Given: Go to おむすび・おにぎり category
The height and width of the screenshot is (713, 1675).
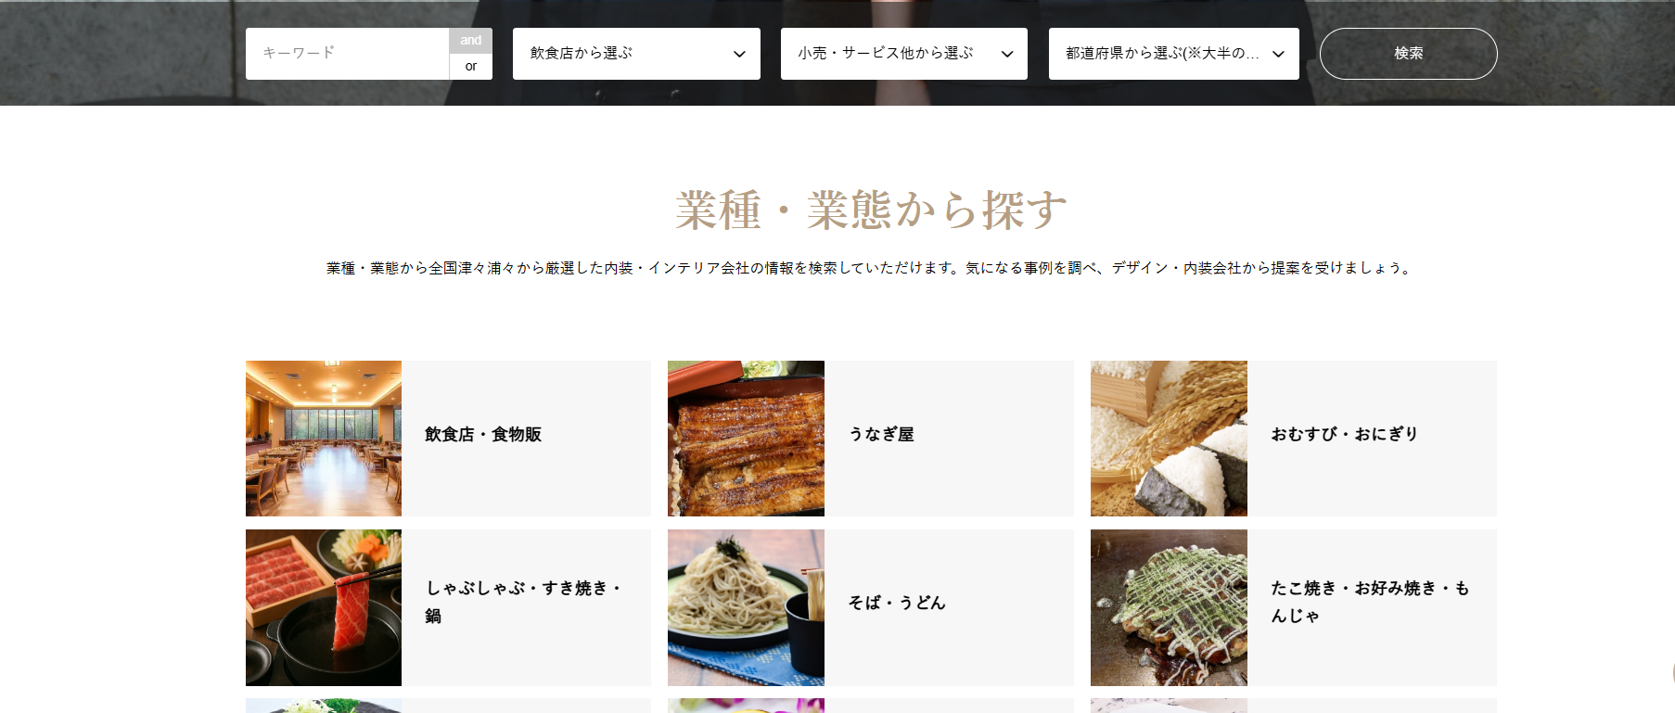Looking at the screenshot, I should coord(1345,434).
